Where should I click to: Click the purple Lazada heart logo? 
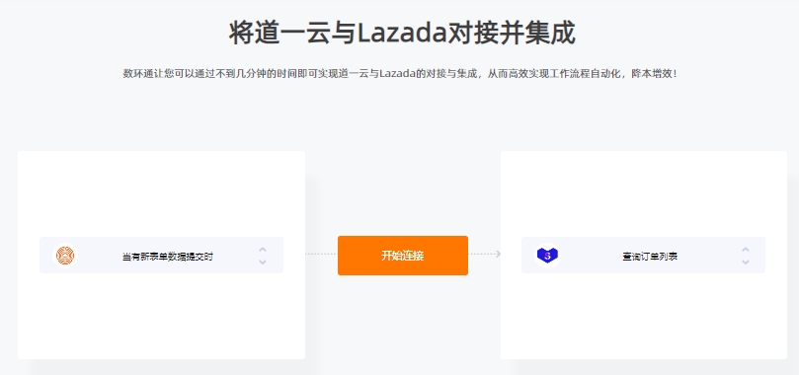tap(547, 255)
